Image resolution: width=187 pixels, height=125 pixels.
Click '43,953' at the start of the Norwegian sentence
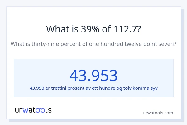(x=37, y=88)
